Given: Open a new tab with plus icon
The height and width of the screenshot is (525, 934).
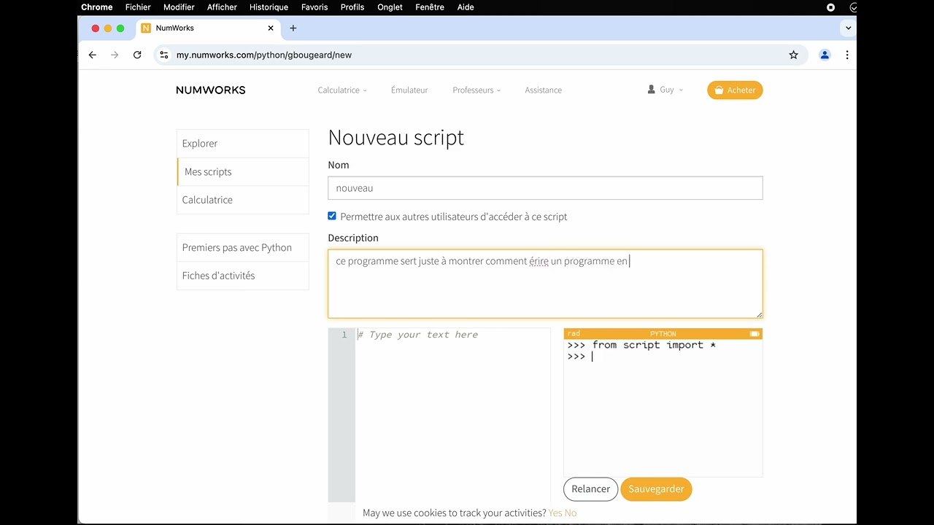Looking at the screenshot, I should [x=293, y=28].
